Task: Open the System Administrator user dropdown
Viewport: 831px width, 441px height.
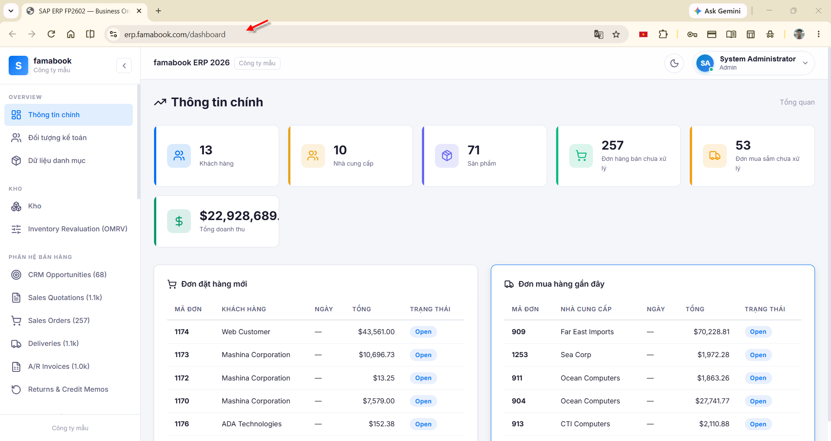Action: 754,63
